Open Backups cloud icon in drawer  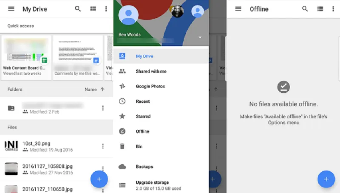click(122, 167)
